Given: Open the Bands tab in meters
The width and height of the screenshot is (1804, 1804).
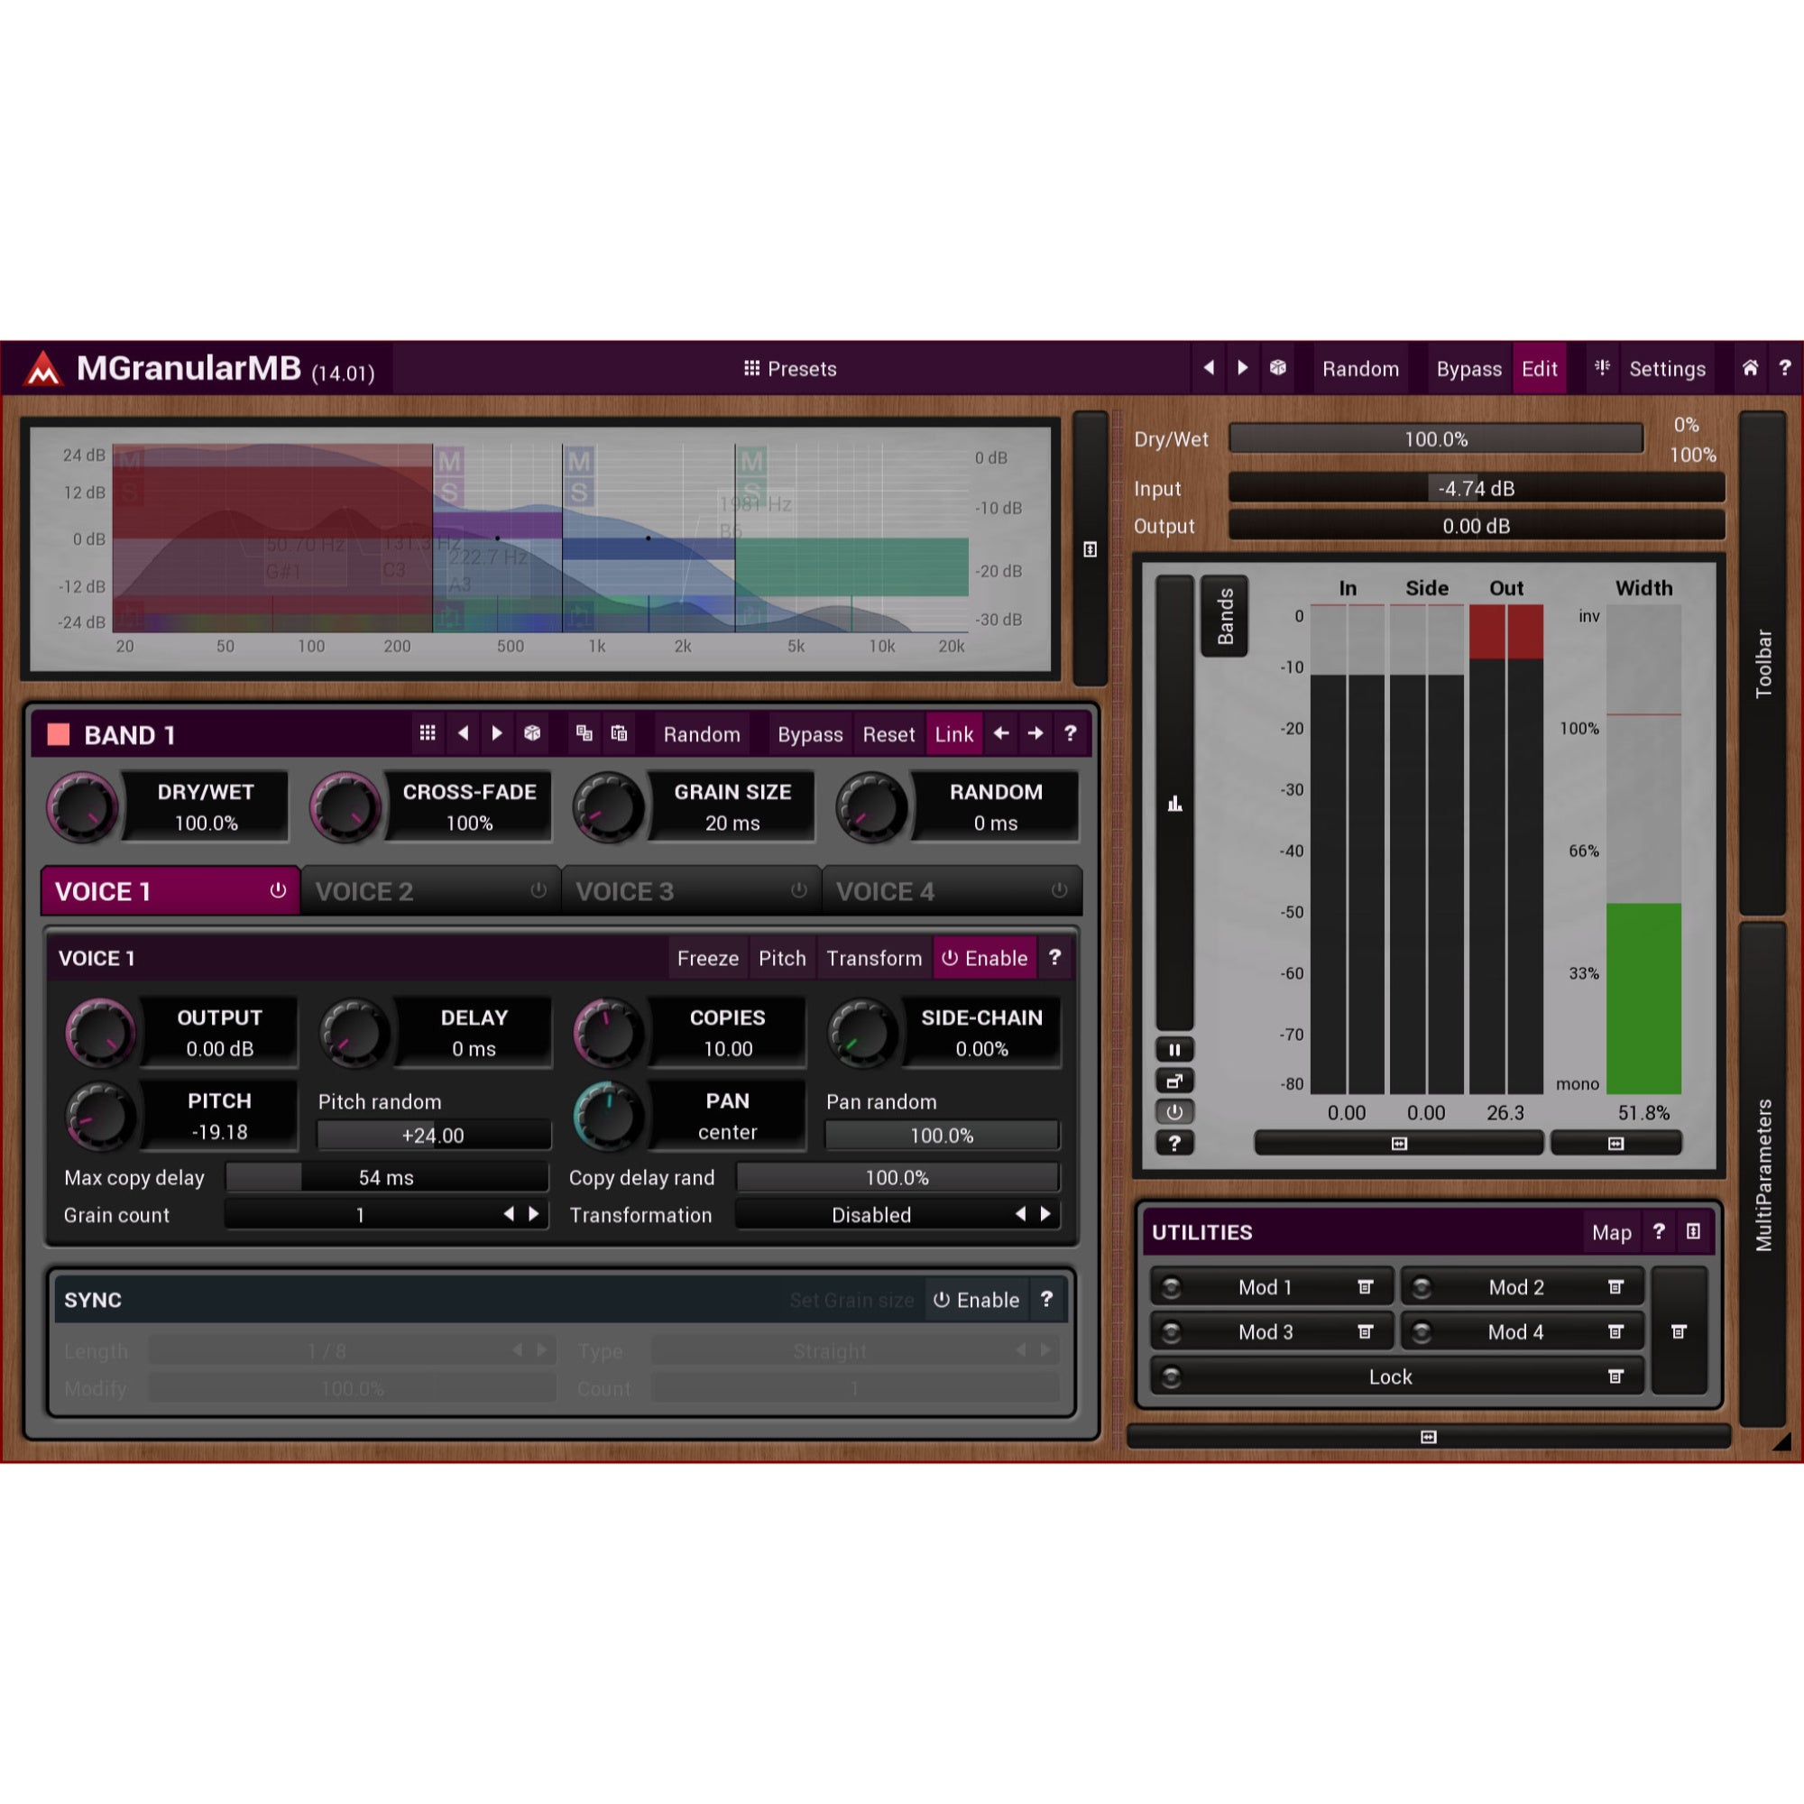Looking at the screenshot, I should pos(1225,616).
